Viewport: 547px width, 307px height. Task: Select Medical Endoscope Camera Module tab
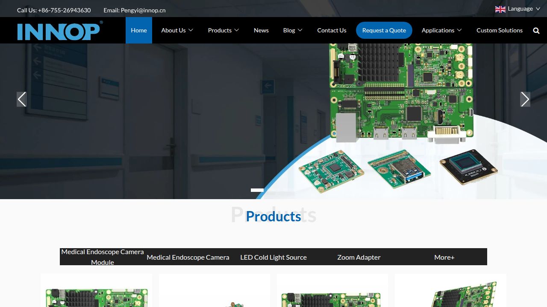(103, 257)
